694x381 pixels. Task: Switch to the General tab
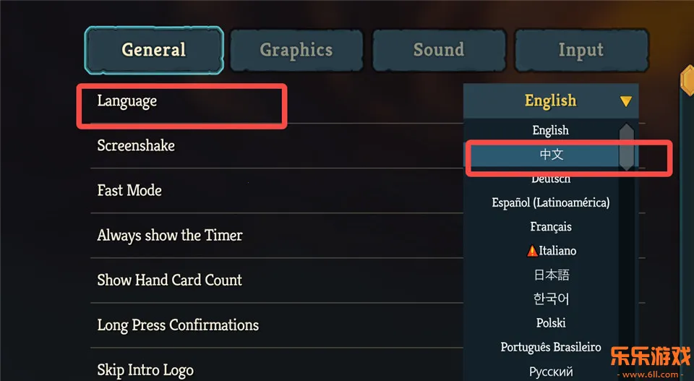pyautogui.click(x=153, y=50)
